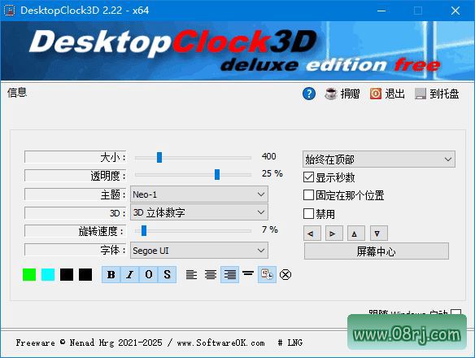Click the # LNG language menu
Viewport: 475px width, 358px height.
point(290,343)
